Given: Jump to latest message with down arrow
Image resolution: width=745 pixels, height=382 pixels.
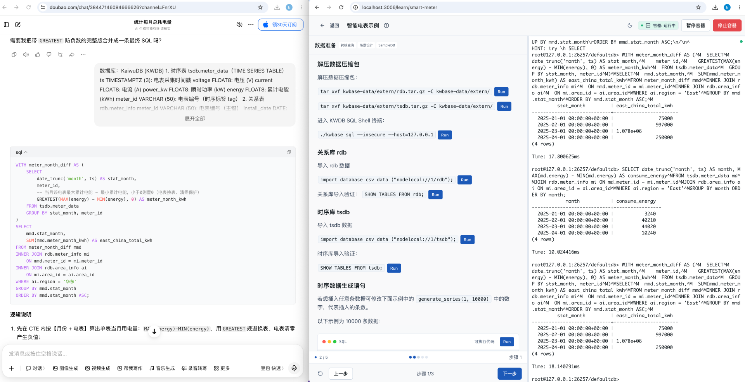Looking at the screenshot, I should pyautogui.click(x=154, y=331).
